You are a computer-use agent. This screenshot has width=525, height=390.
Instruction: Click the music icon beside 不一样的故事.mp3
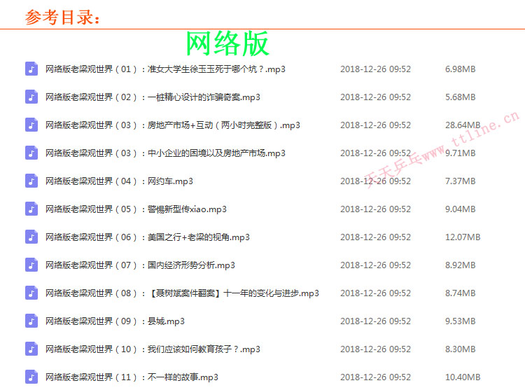click(x=31, y=377)
